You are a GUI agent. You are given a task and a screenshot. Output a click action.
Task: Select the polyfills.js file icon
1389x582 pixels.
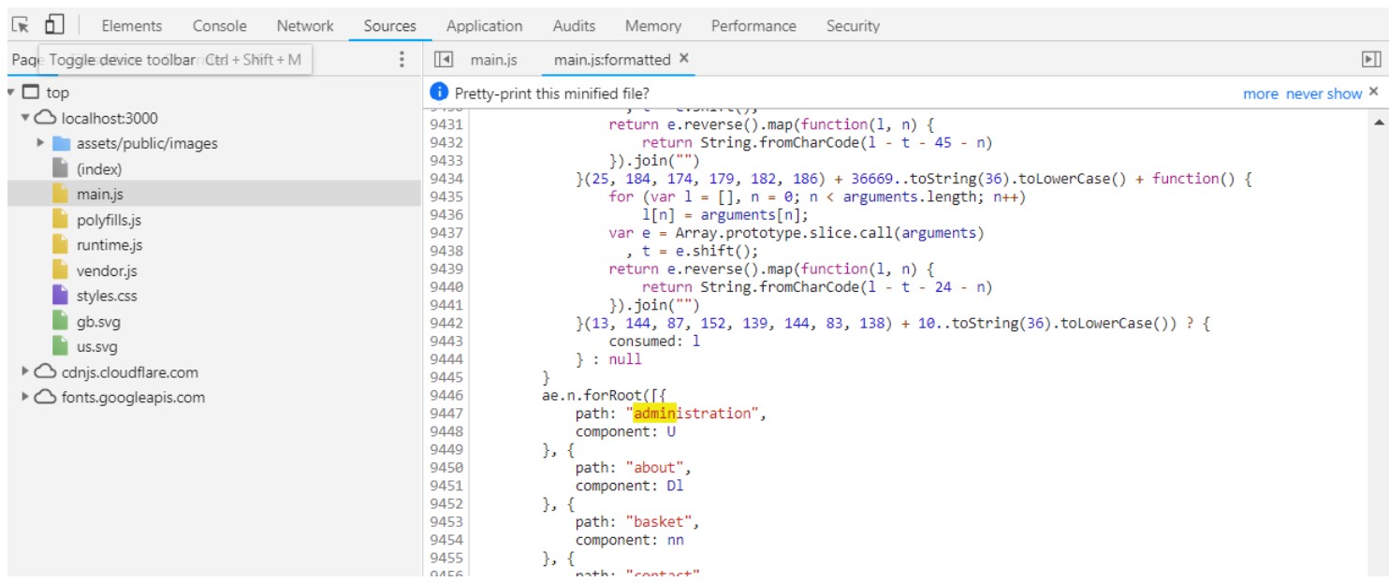tap(60, 220)
